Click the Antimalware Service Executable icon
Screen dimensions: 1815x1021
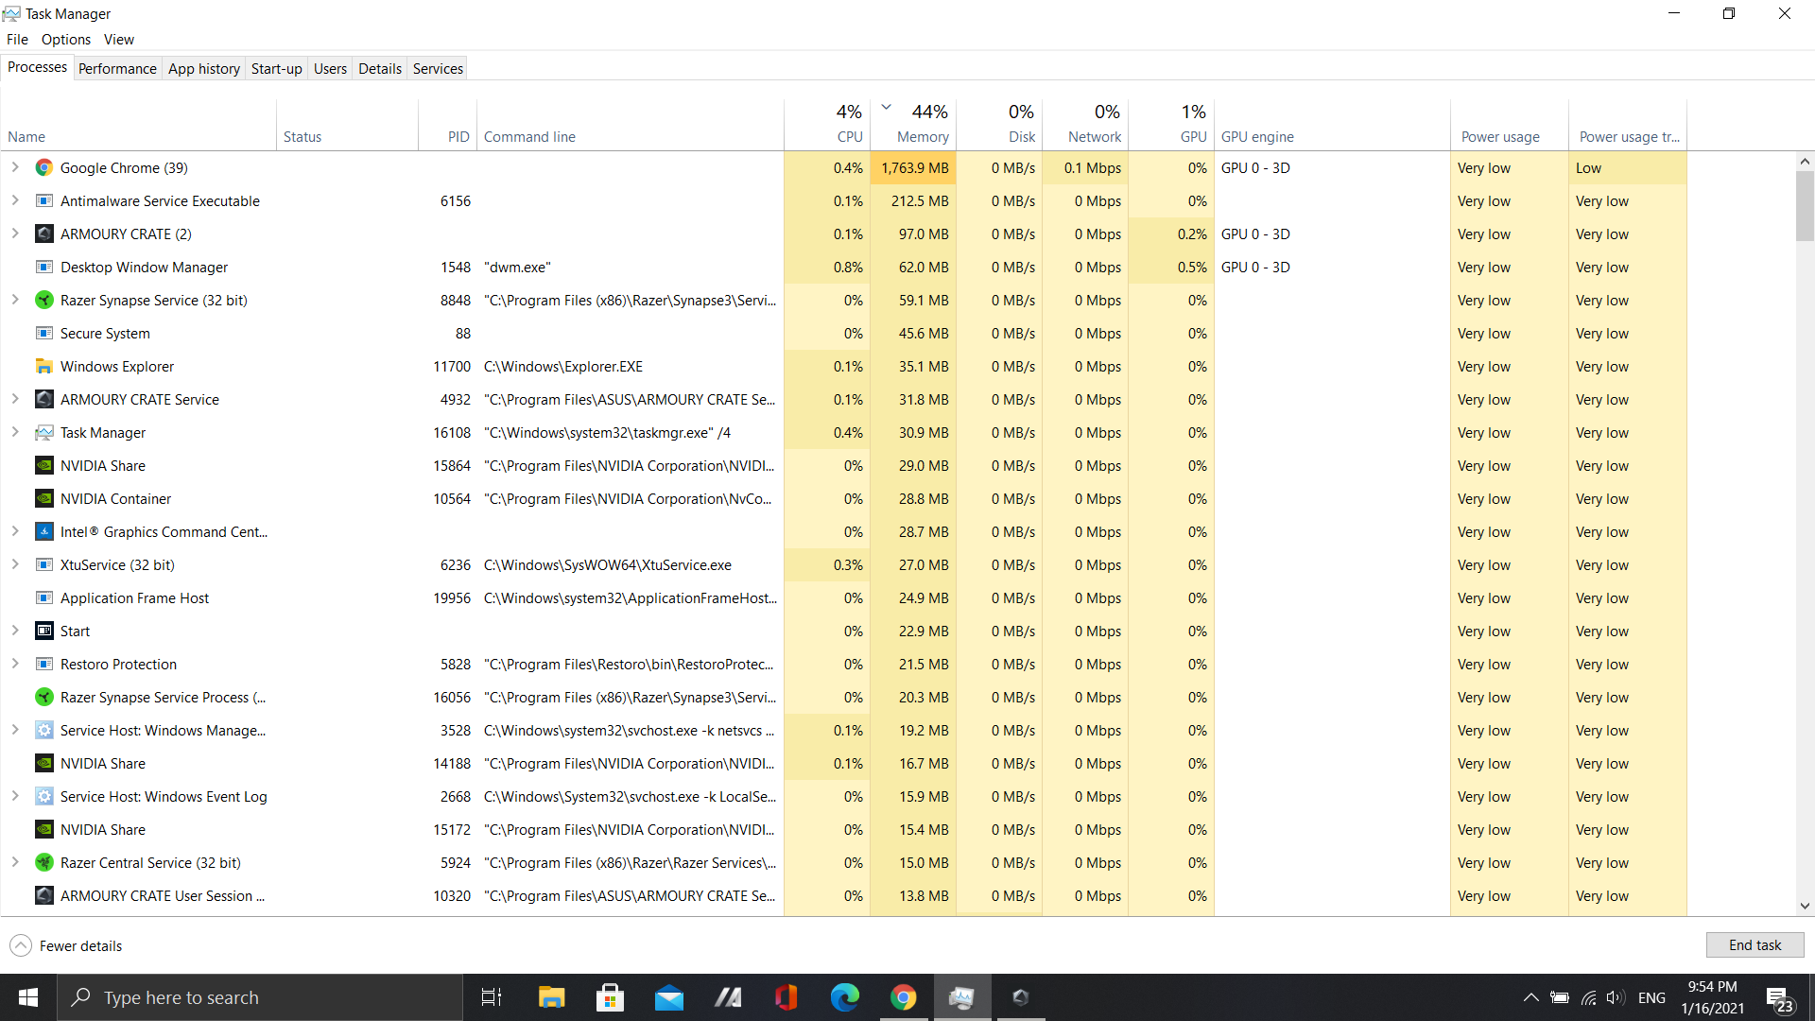pyautogui.click(x=44, y=200)
